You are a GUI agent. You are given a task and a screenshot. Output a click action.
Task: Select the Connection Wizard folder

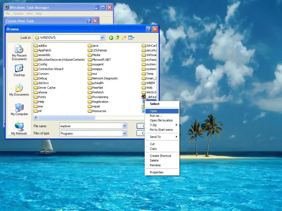pos(48,69)
